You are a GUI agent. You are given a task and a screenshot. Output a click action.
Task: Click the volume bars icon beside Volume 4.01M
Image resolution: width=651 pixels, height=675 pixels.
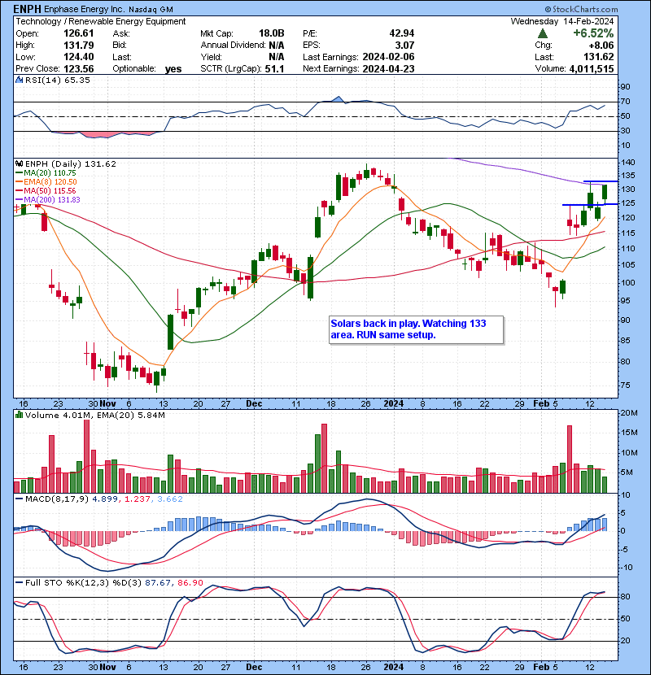click(x=19, y=415)
